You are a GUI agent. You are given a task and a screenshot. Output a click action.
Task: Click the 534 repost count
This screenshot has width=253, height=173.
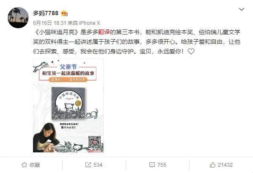pyautogui.click(x=98, y=165)
